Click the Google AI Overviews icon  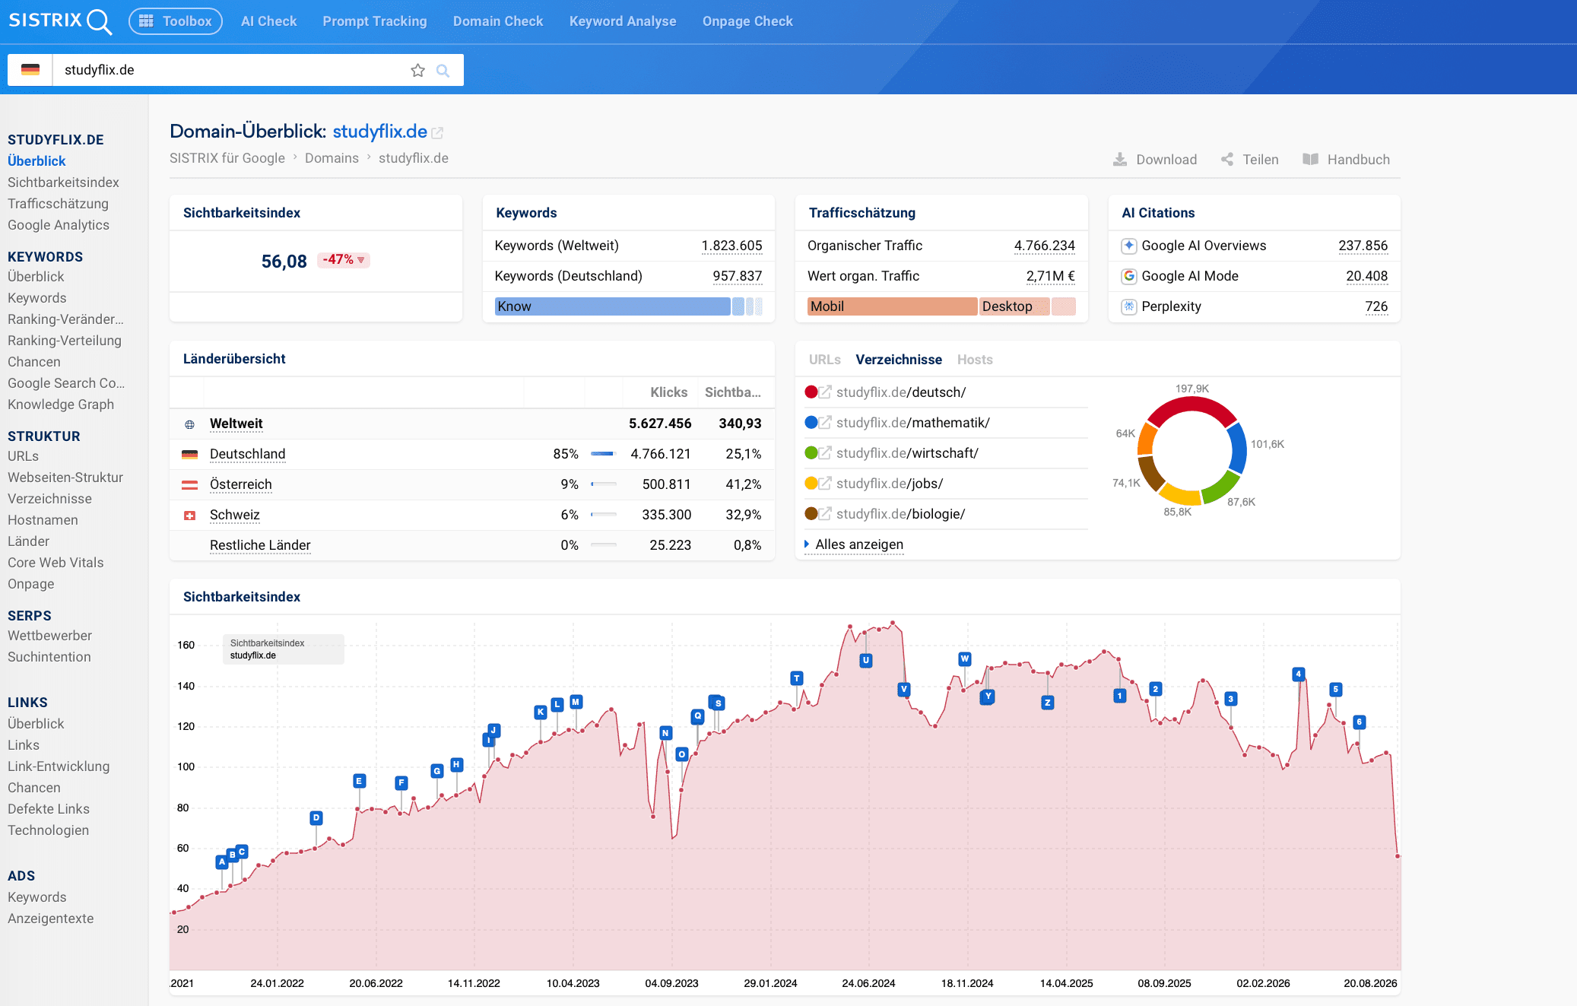(1129, 246)
